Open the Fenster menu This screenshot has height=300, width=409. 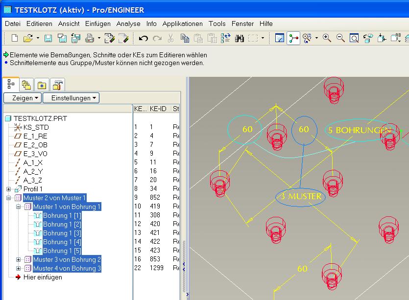tap(242, 23)
